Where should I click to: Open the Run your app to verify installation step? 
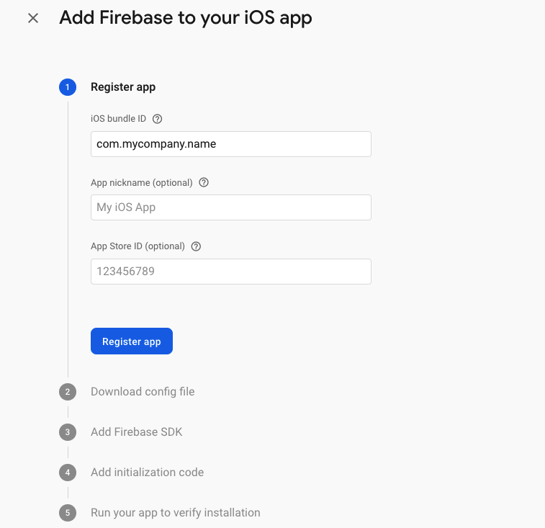point(175,513)
